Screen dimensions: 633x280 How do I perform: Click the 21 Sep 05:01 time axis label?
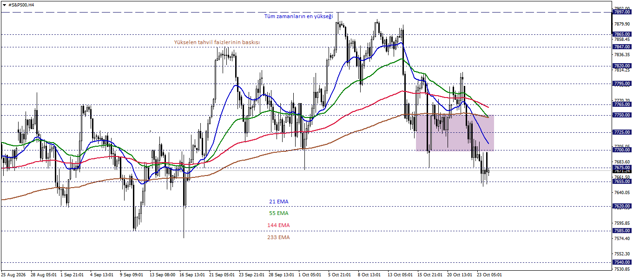222,275
